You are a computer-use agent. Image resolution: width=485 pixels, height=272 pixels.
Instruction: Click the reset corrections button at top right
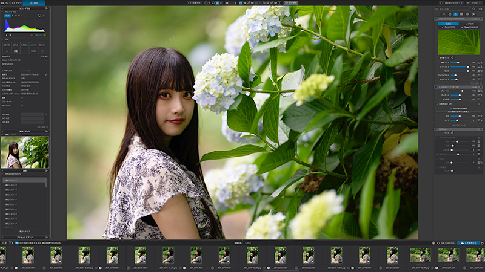tap(452, 3)
